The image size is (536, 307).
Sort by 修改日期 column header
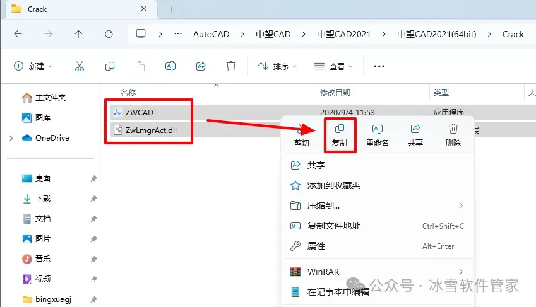335,92
